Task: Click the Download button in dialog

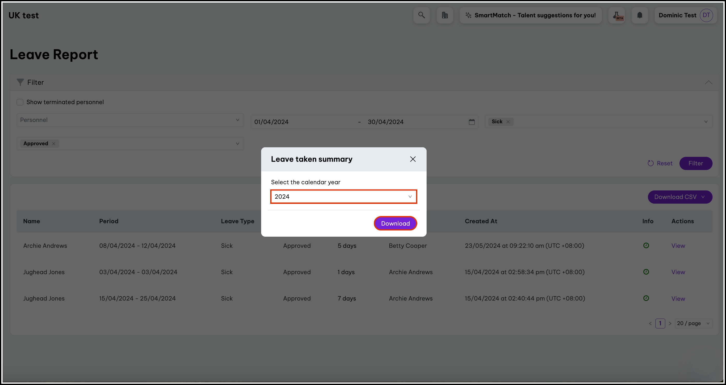Action: click(395, 223)
